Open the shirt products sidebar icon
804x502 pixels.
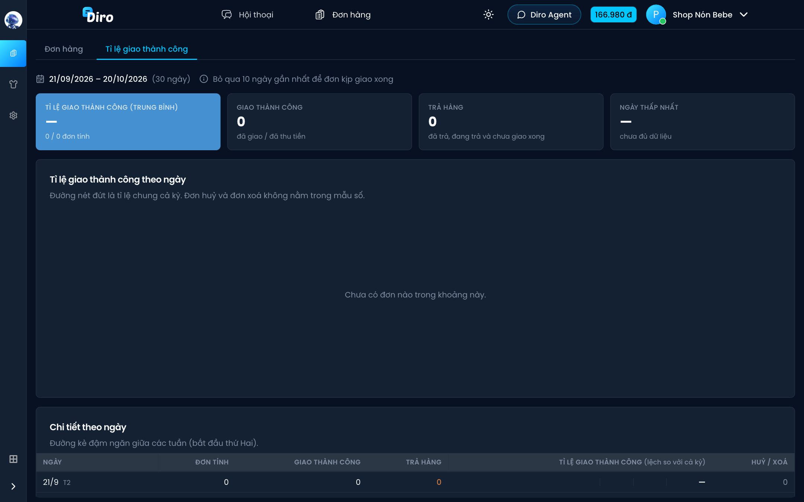coord(13,84)
